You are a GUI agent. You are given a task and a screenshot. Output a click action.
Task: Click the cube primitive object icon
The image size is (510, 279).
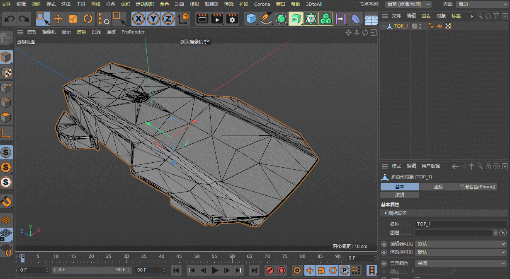tap(251, 19)
